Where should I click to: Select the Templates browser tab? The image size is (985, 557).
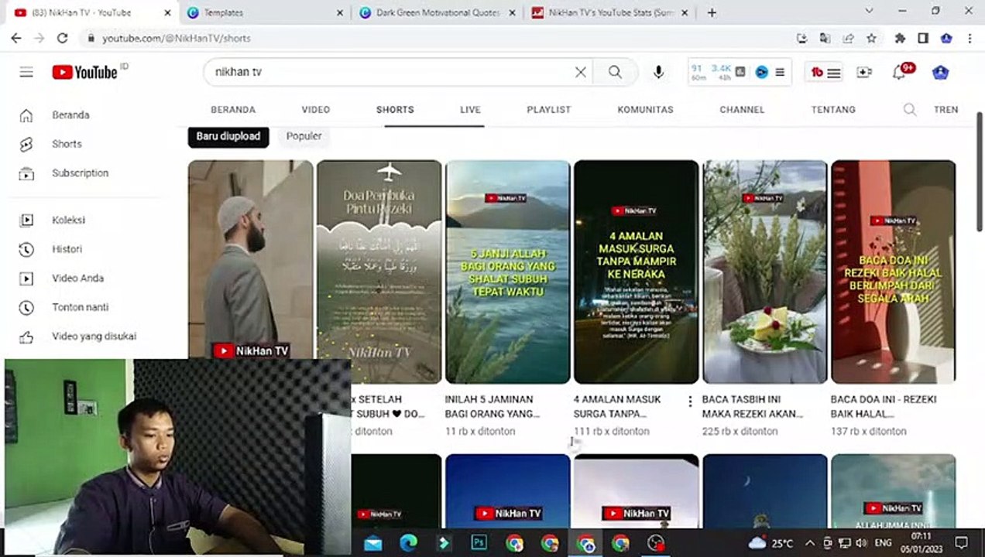(263, 12)
